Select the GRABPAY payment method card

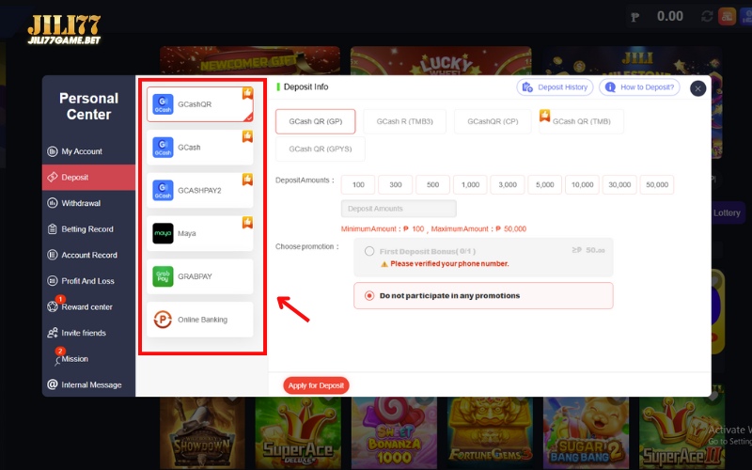pyautogui.click(x=200, y=276)
